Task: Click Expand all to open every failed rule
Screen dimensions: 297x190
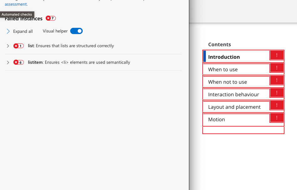Action: click(19, 31)
